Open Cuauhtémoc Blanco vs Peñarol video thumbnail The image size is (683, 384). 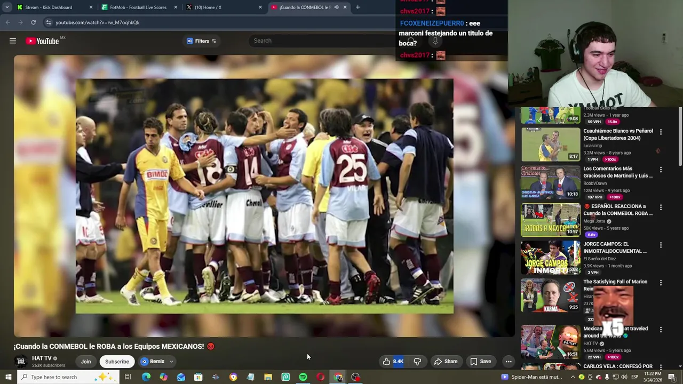(550, 145)
